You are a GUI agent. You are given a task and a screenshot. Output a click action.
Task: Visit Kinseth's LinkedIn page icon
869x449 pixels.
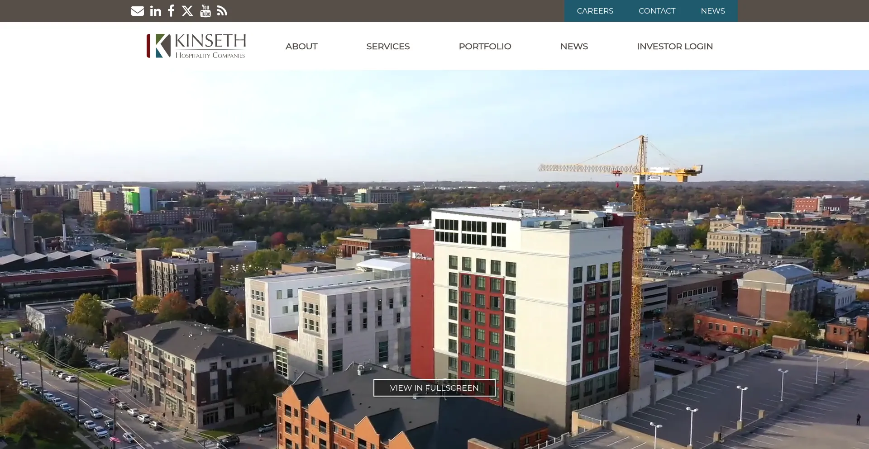155,11
